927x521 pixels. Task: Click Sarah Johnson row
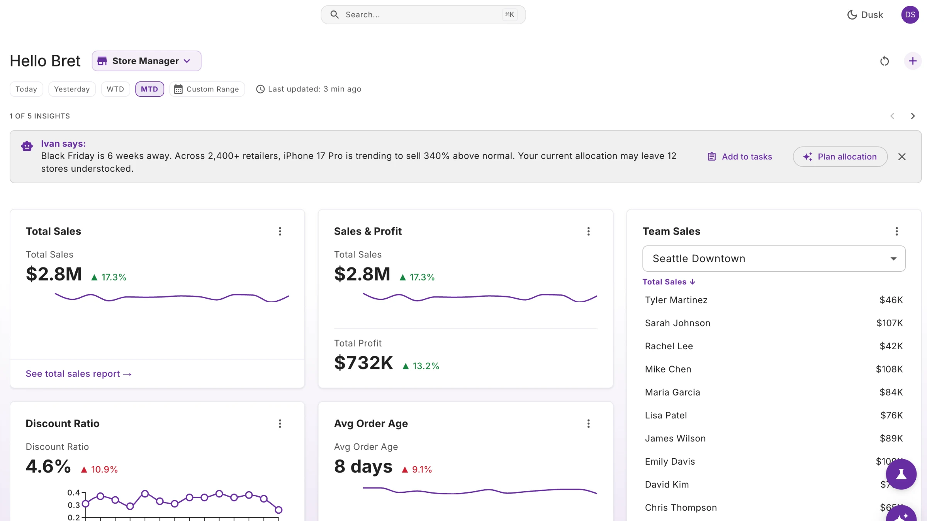(x=774, y=323)
